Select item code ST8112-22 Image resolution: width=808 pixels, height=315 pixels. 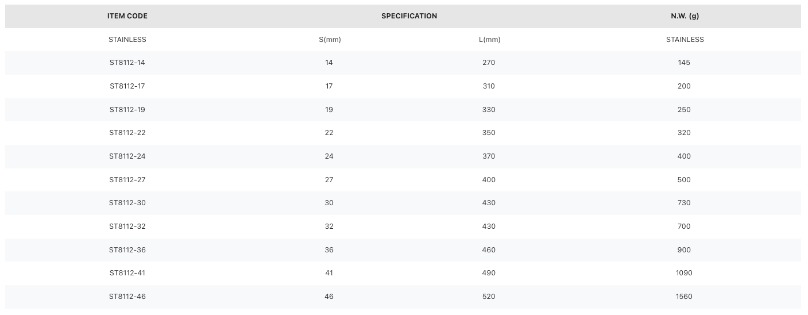coord(127,133)
